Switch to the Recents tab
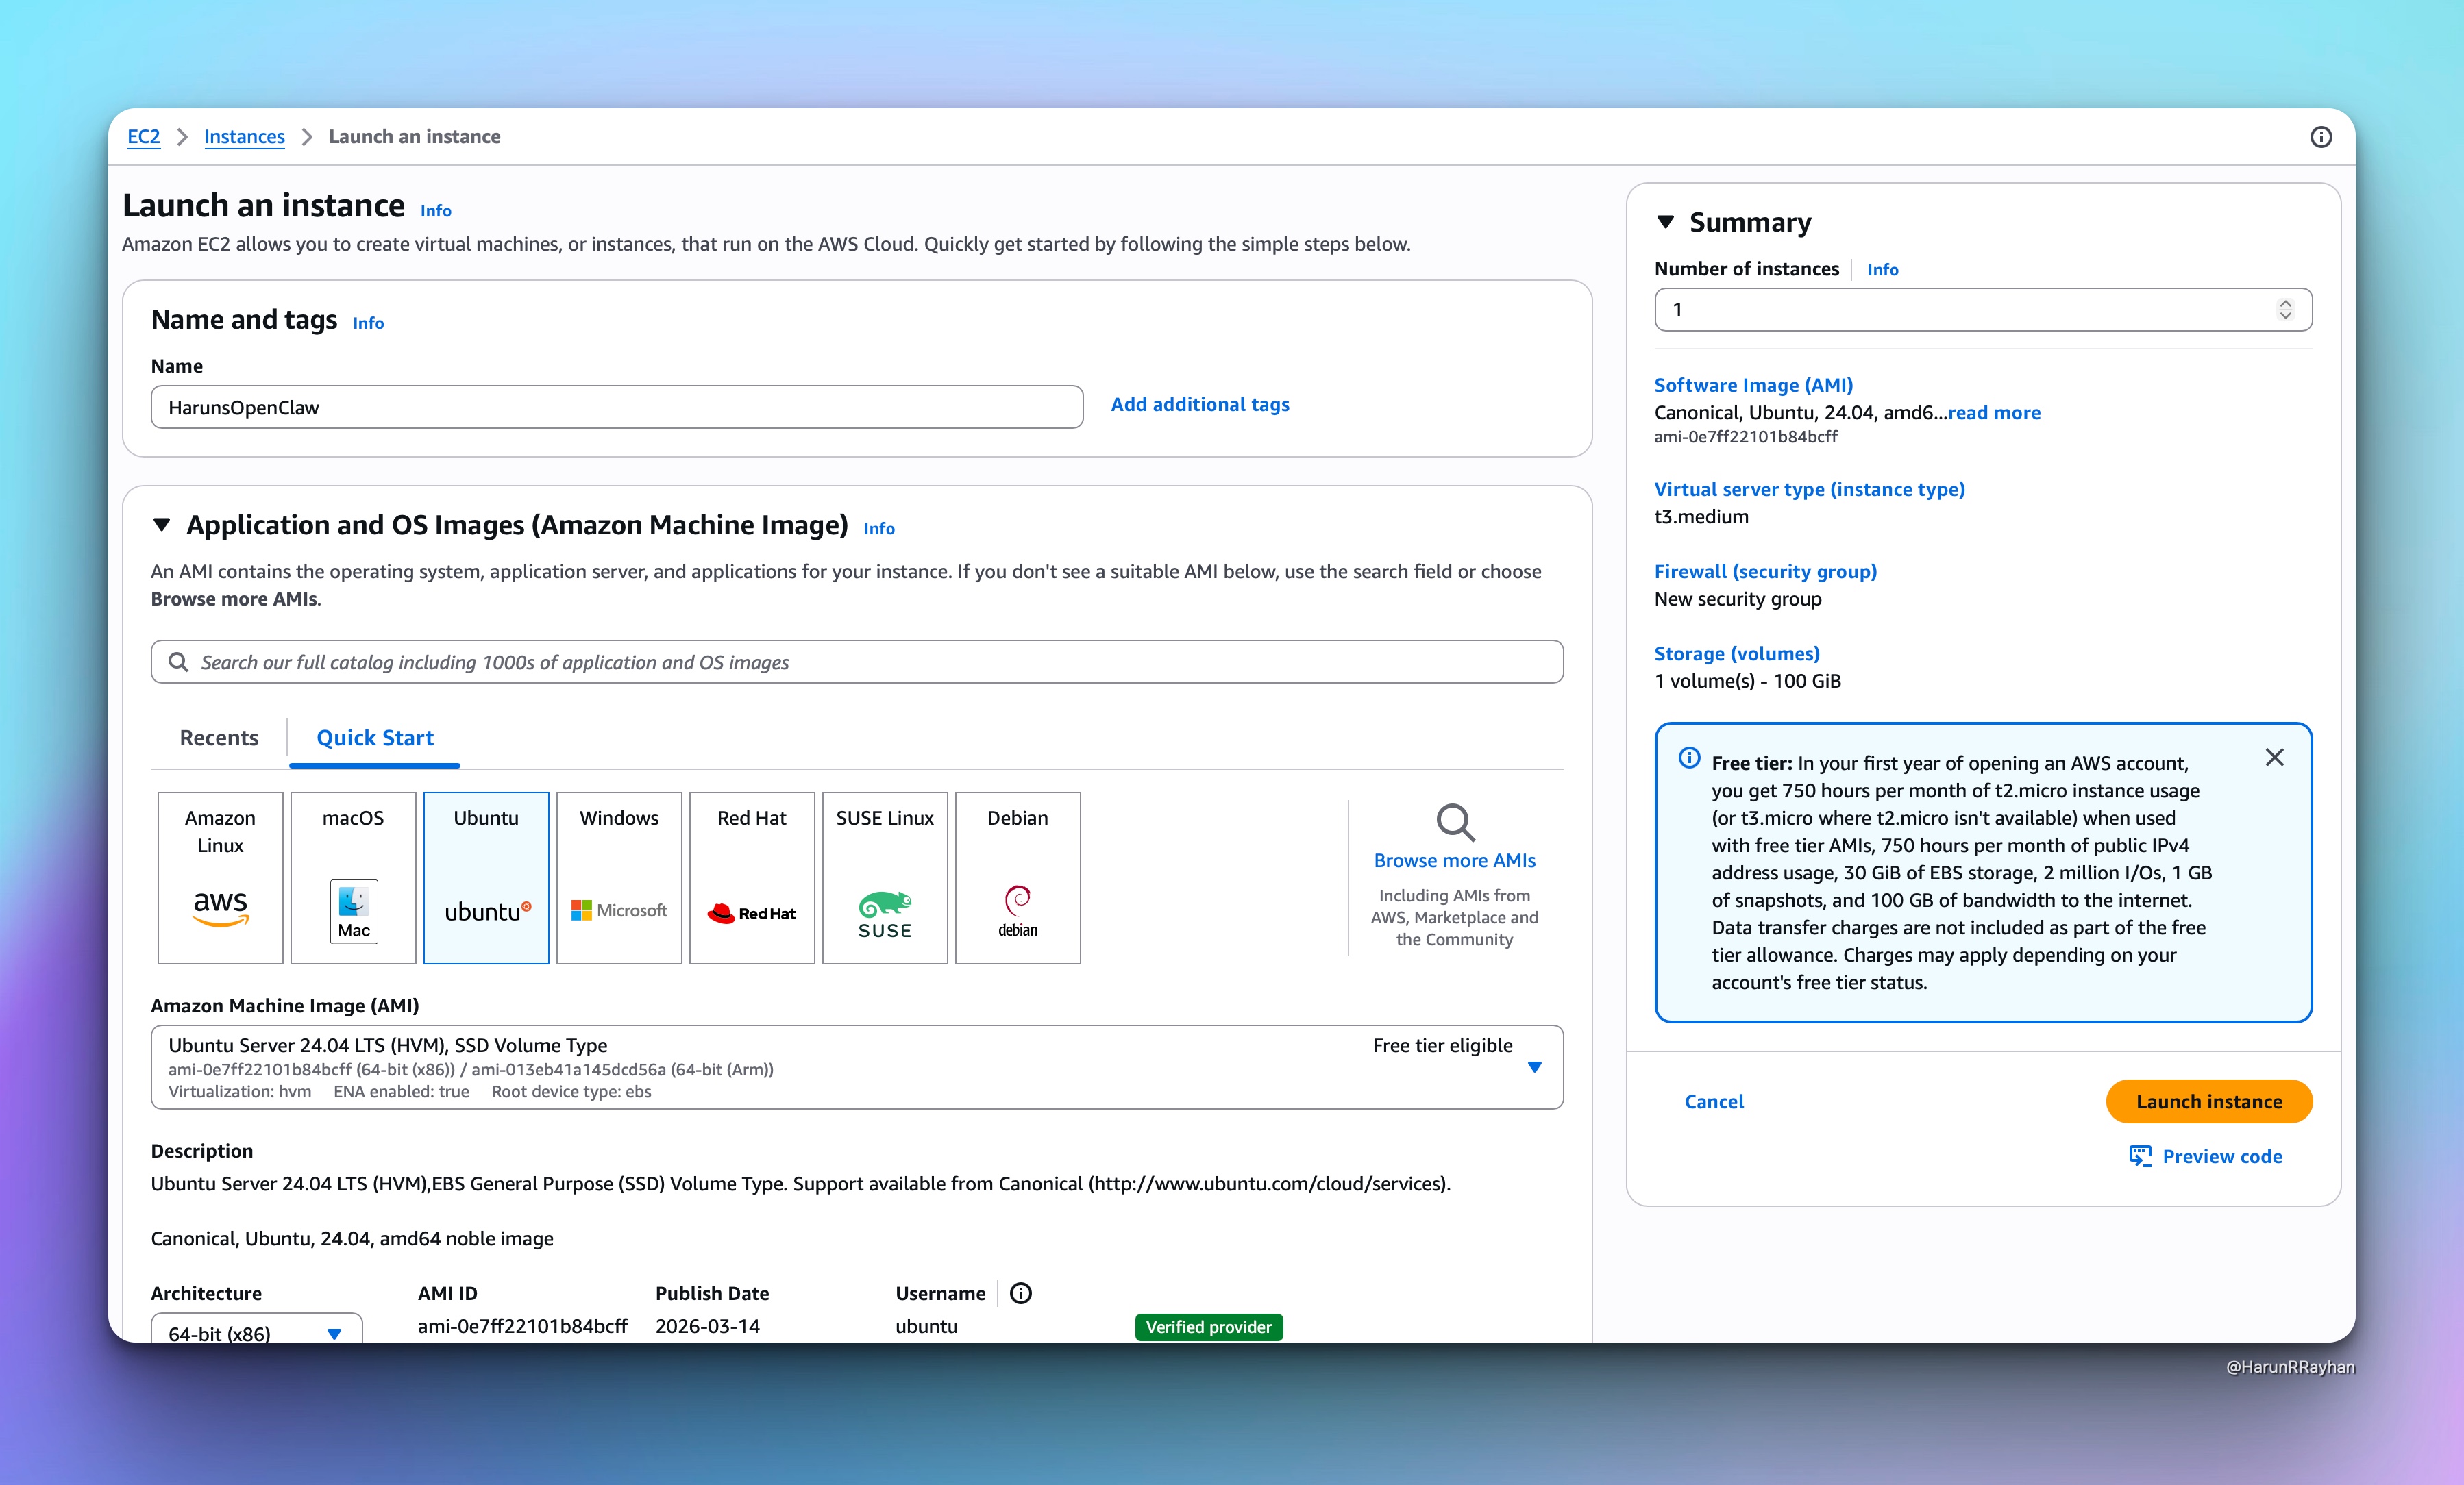Image resolution: width=2464 pixels, height=1485 pixels. pos(219,738)
